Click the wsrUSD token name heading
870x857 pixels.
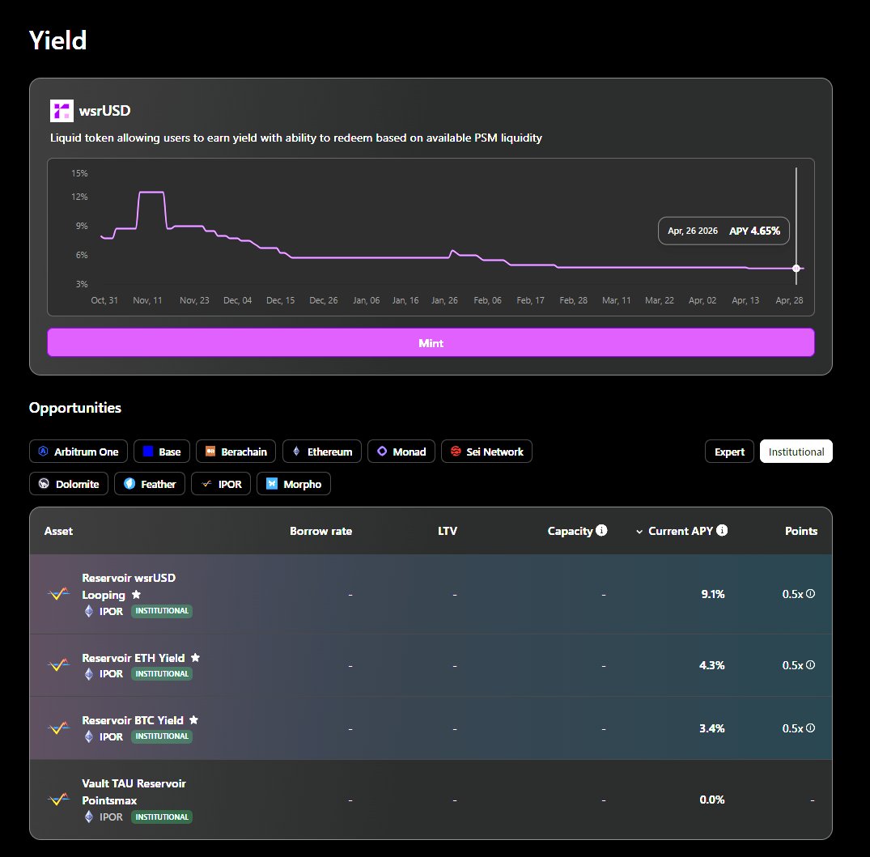(104, 111)
